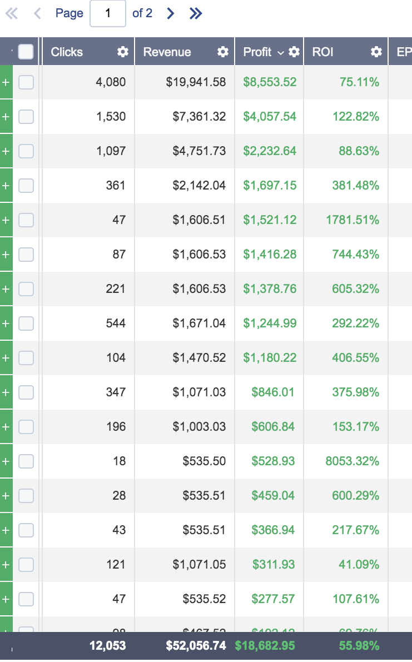Go to next page arrow
The height and width of the screenshot is (662, 412).
point(171,13)
